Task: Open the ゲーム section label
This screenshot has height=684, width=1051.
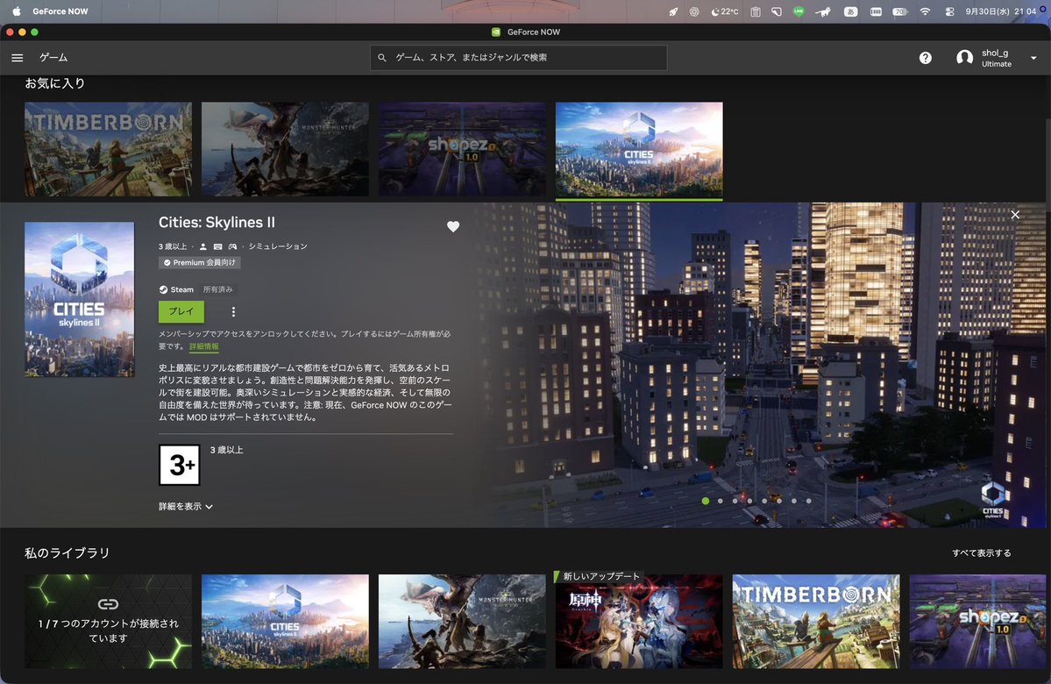Action: pos(53,58)
